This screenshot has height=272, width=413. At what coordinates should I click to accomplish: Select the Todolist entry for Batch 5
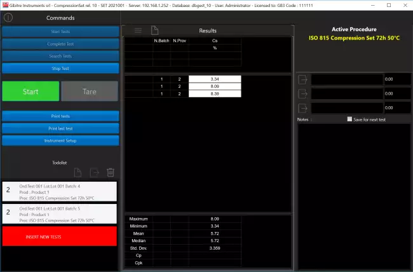(x=60, y=214)
